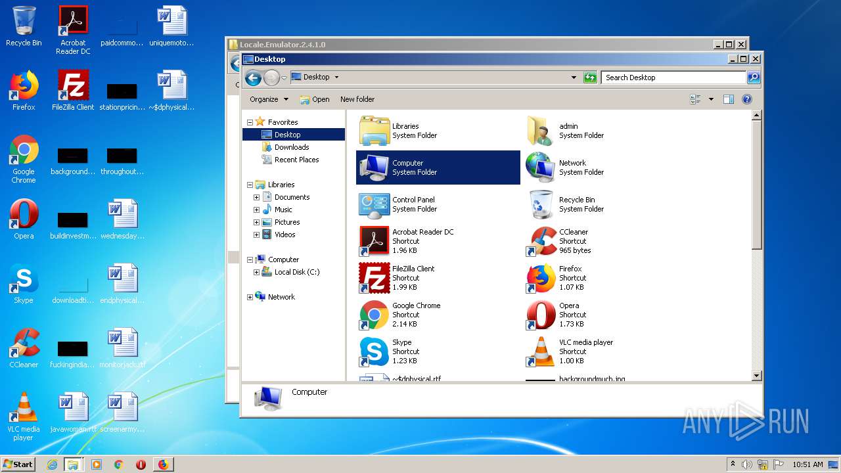Click the Windows Media Player taskbar icon
Image resolution: width=841 pixels, height=473 pixels.
pyautogui.click(x=97, y=464)
